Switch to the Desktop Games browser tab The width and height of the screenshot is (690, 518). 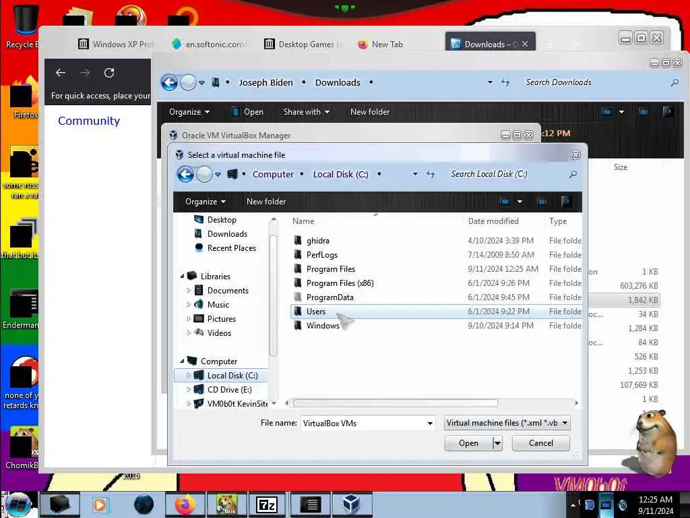(303, 44)
